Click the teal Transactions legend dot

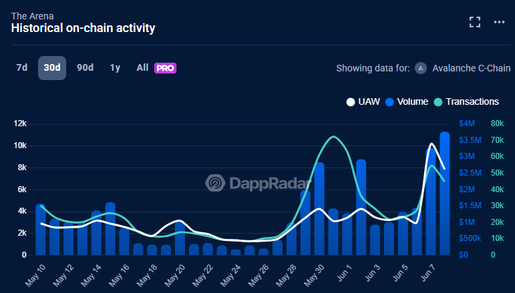pos(438,102)
